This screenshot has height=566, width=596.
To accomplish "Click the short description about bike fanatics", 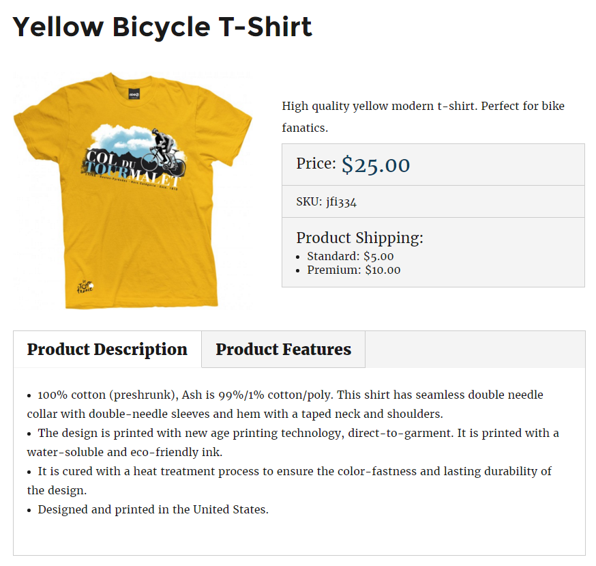I will [x=423, y=117].
